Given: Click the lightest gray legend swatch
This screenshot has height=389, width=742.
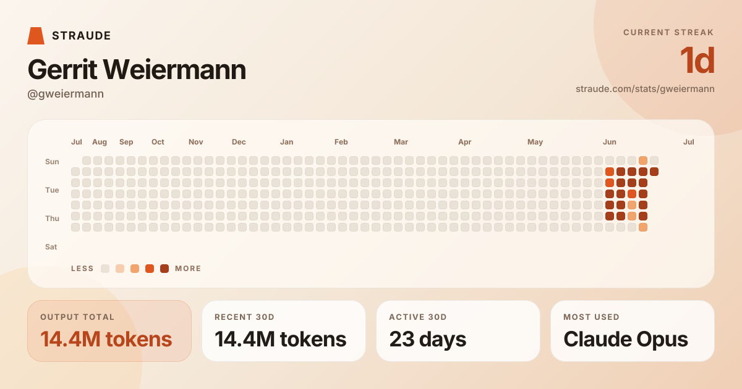Looking at the screenshot, I should [105, 269].
